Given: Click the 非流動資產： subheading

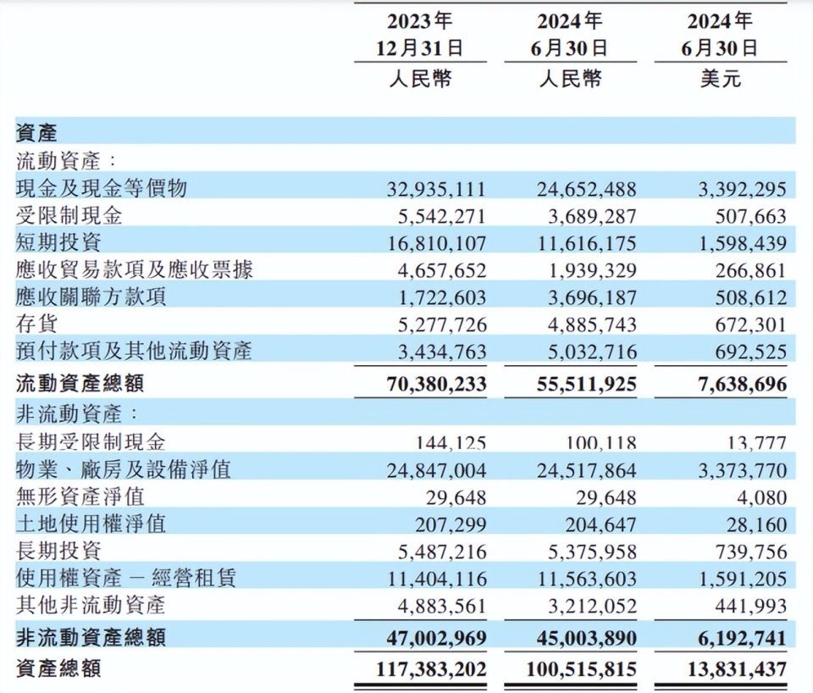Looking at the screenshot, I should coord(78,413).
